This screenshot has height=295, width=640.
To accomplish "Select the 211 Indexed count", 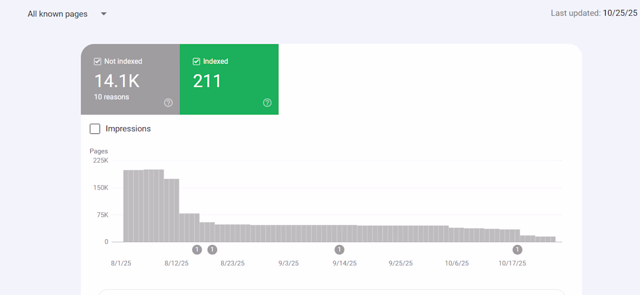I will (207, 81).
